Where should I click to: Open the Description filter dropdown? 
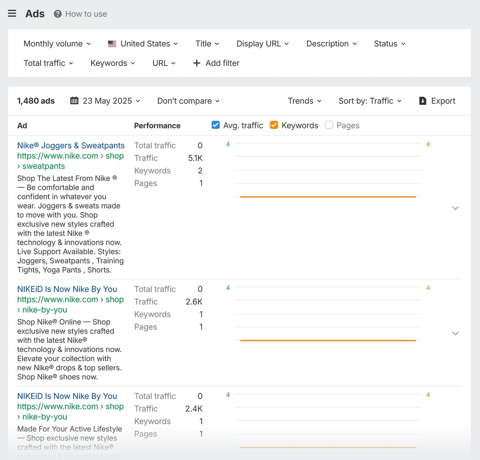[332, 44]
